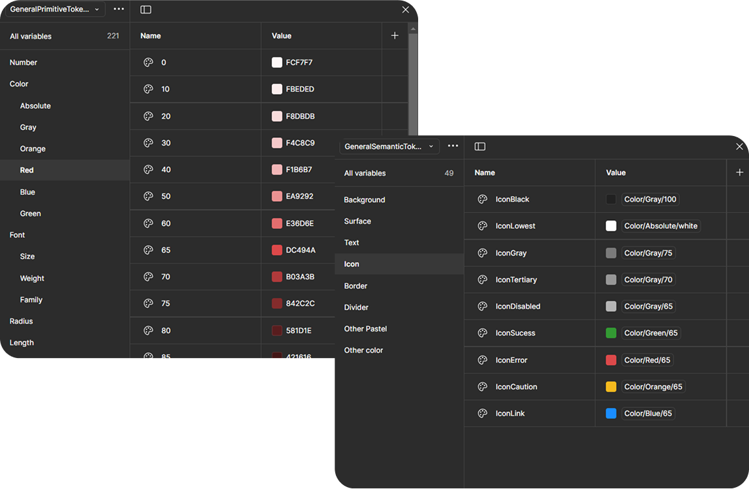Click the sidebar toggle icon in primitive tokens panel
The image size is (749, 489).
pyautogui.click(x=145, y=9)
